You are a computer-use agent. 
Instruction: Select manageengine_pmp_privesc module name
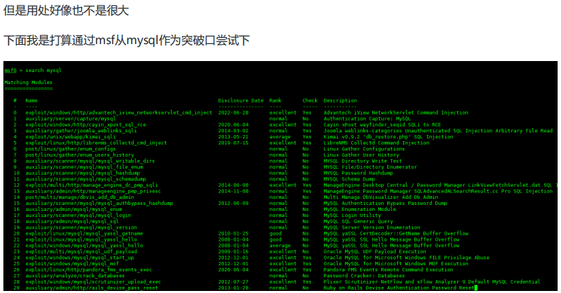coord(93,191)
